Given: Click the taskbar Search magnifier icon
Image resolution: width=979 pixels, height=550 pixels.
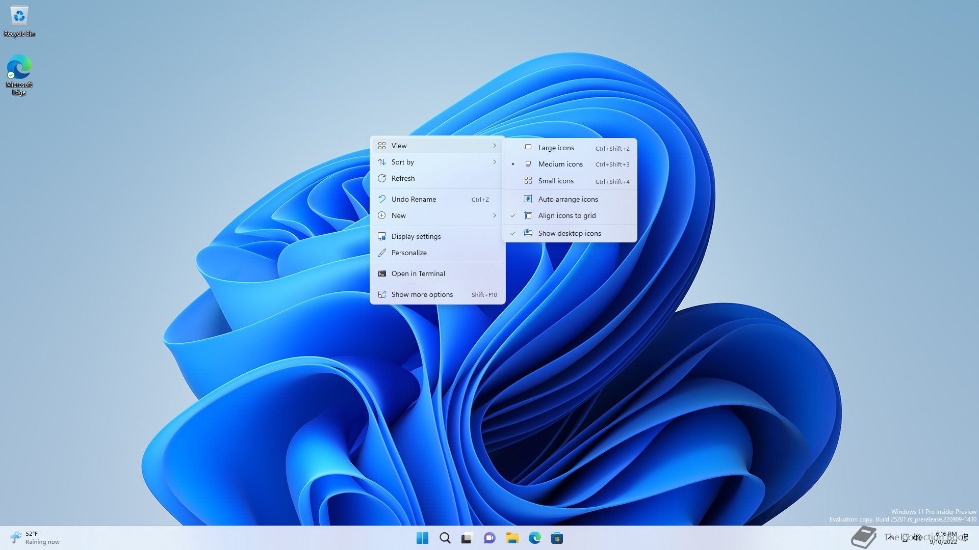Looking at the screenshot, I should click(x=445, y=538).
